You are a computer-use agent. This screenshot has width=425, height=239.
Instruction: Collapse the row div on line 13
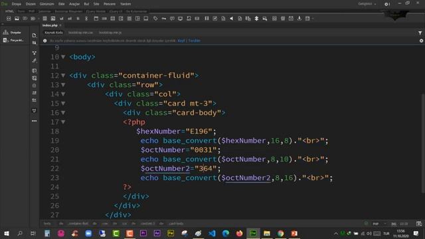pyautogui.click(x=63, y=85)
